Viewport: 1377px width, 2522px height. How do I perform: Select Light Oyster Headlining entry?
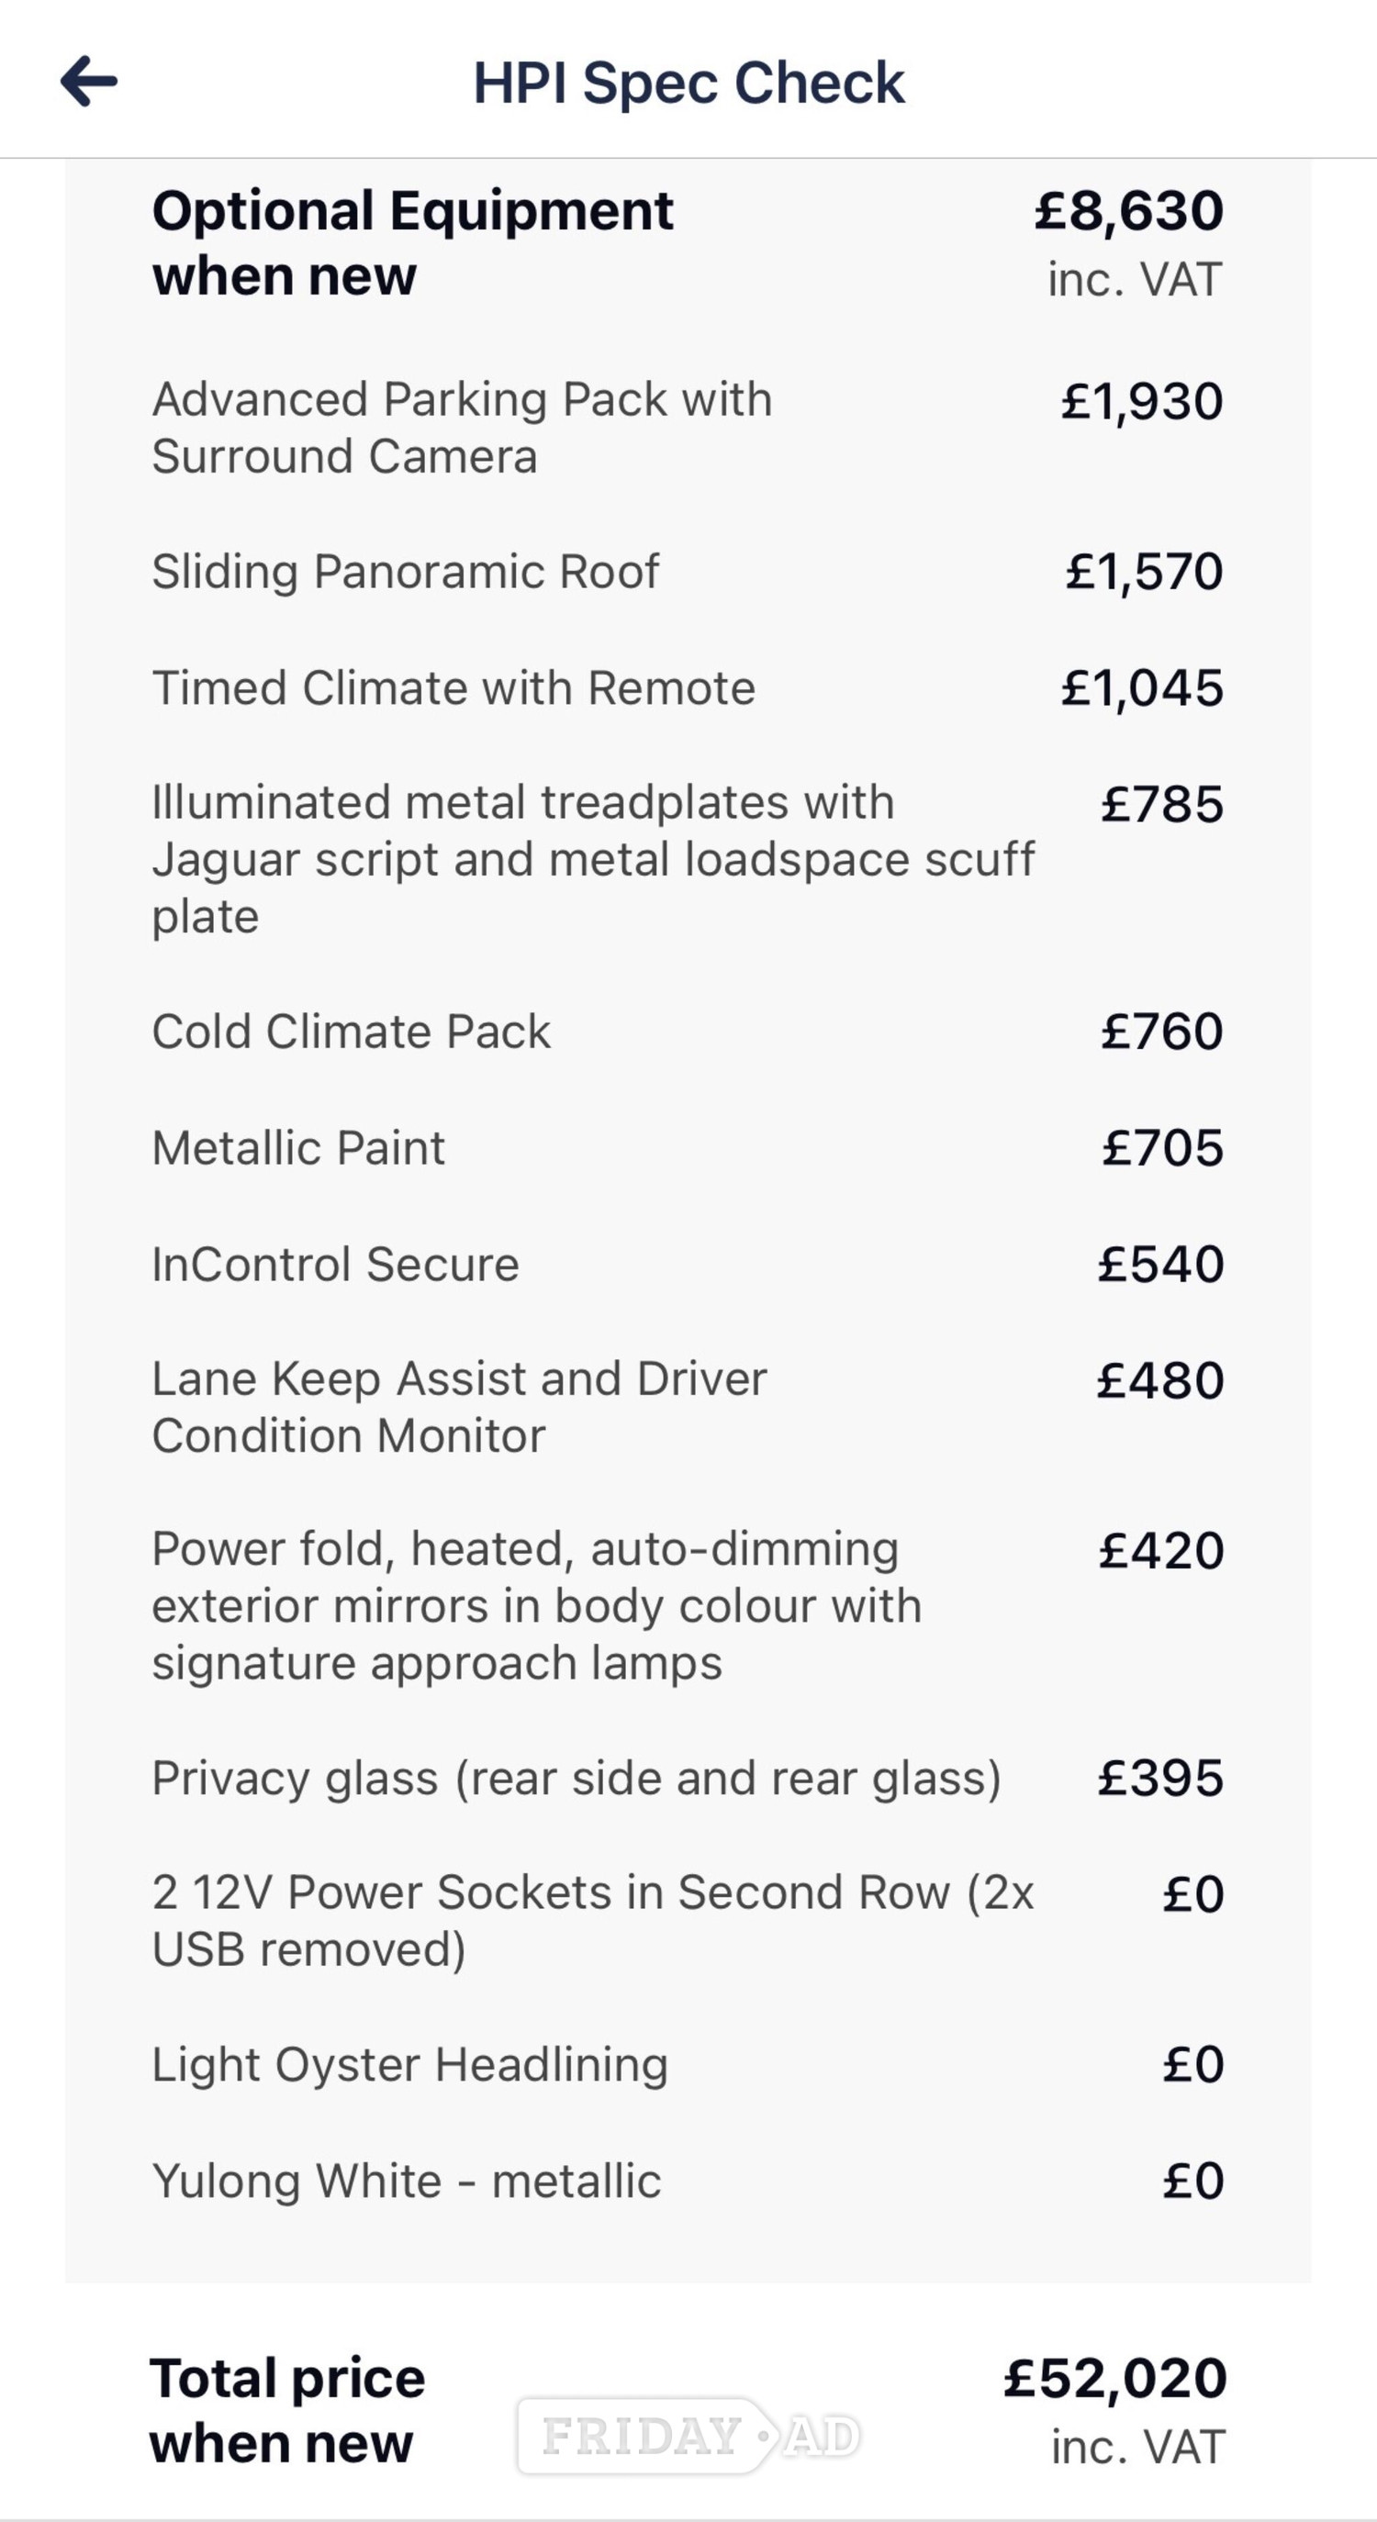[x=688, y=2064]
